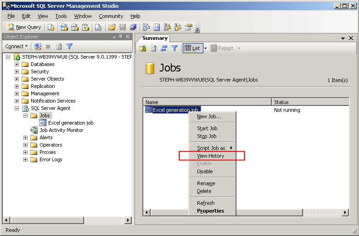The image size is (359, 236).
Task: Choose Properties from context menu
Action: coord(213,211)
